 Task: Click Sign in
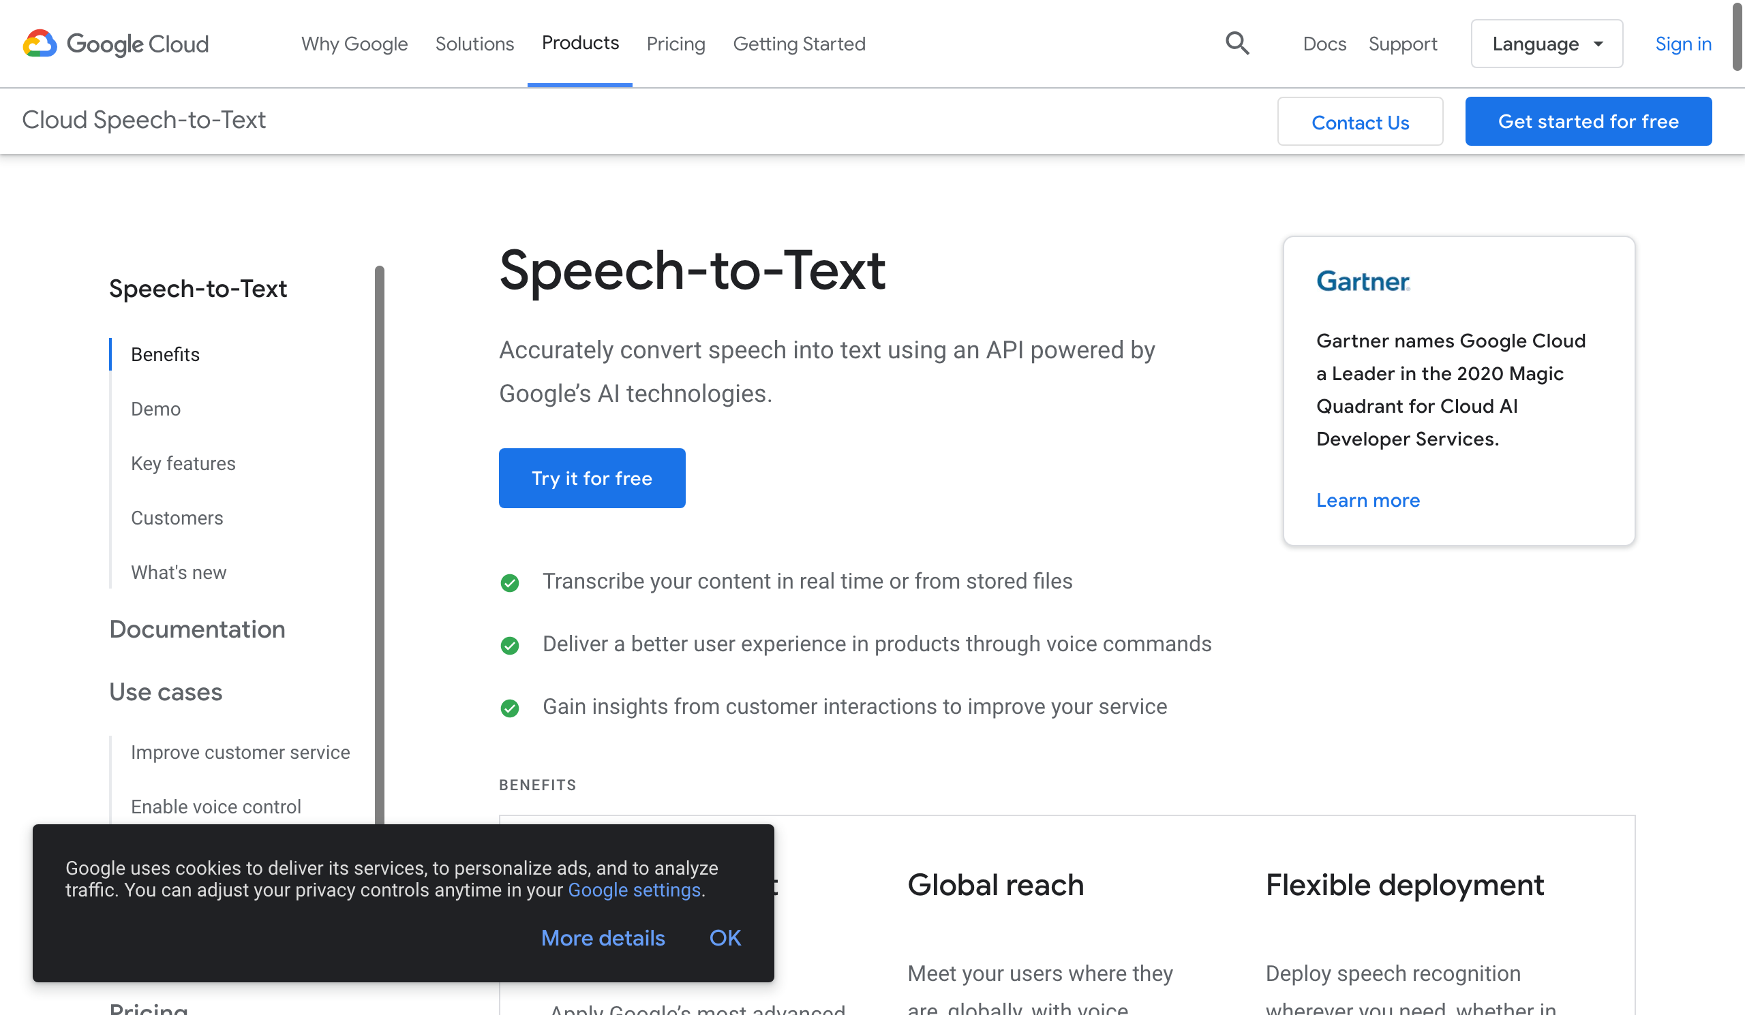[x=1683, y=44]
